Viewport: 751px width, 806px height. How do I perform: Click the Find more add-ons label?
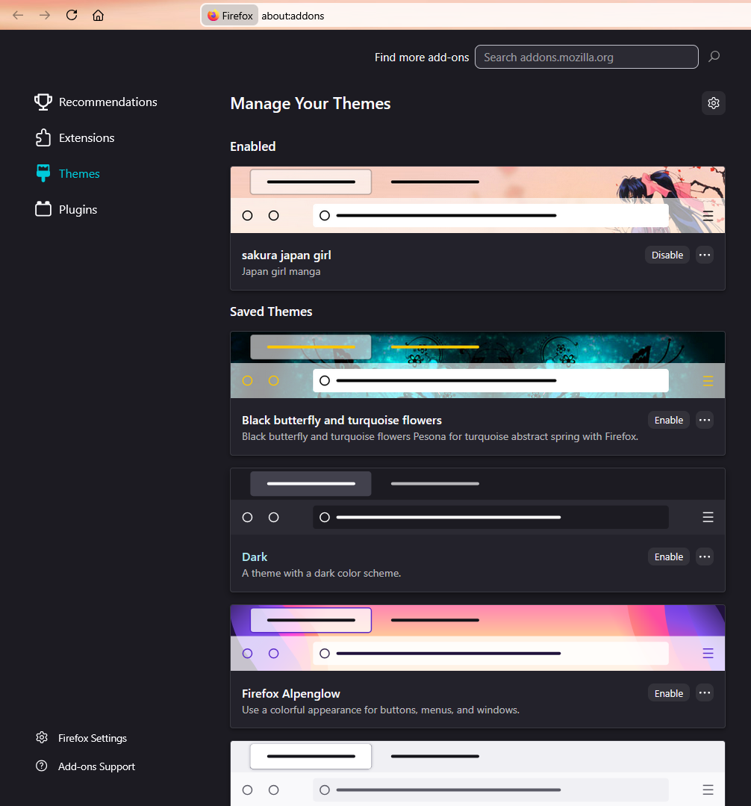click(x=422, y=58)
